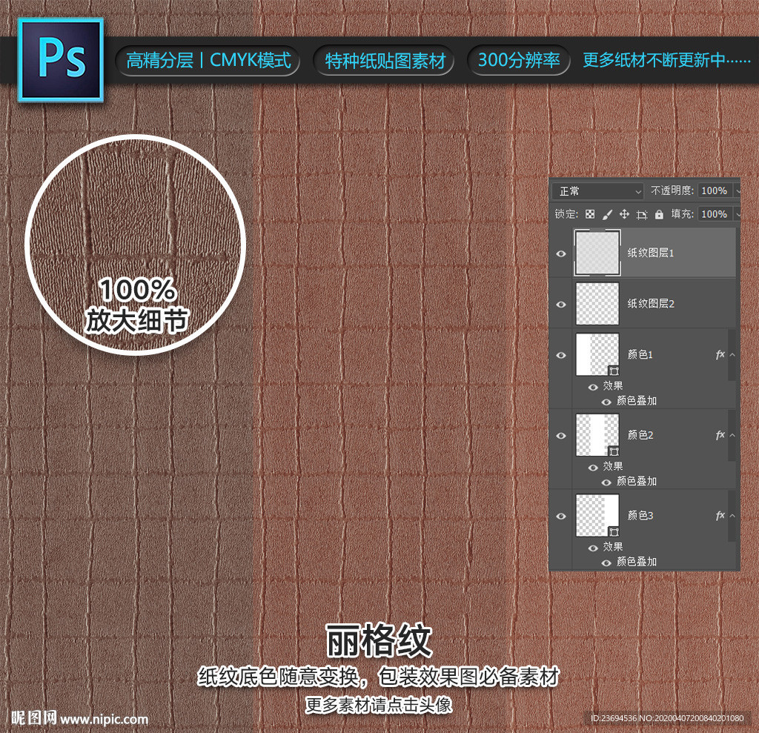Click the 不透明度 label

(672, 190)
